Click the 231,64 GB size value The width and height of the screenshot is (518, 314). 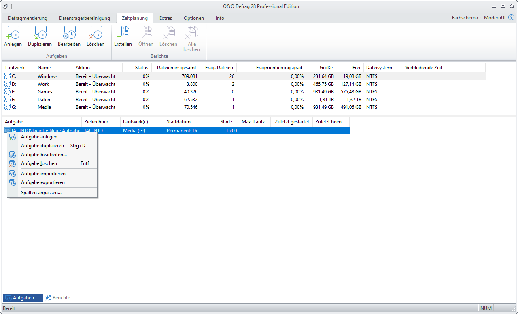[x=323, y=76]
